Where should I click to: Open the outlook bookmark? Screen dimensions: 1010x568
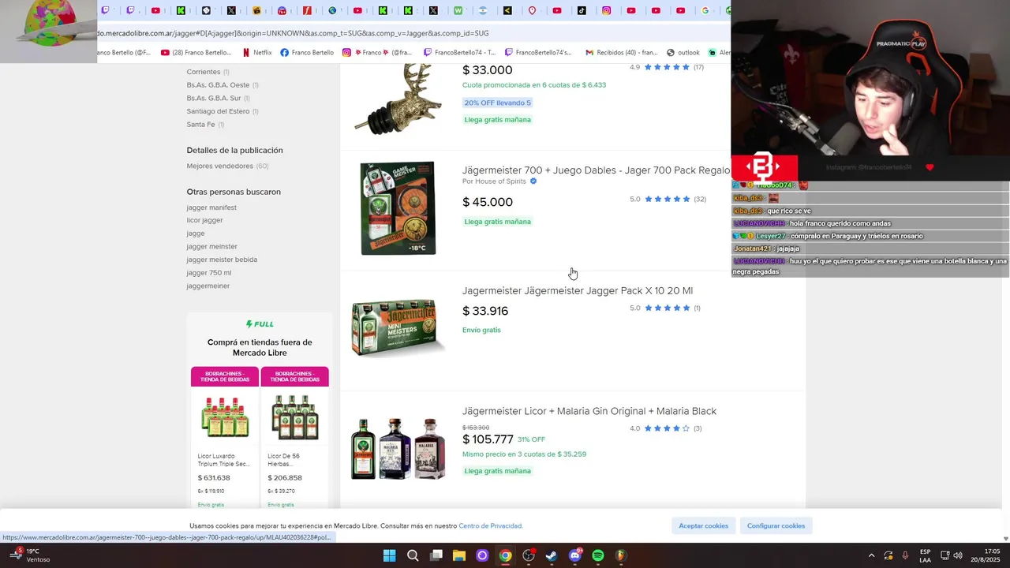pyautogui.click(x=683, y=53)
